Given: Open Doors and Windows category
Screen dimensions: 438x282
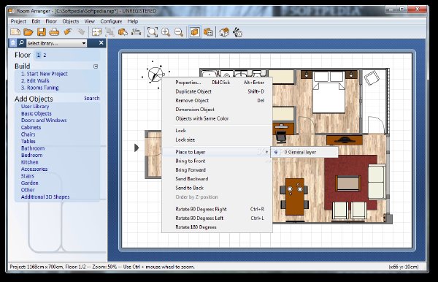Looking at the screenshot, I should pos(44,120).
